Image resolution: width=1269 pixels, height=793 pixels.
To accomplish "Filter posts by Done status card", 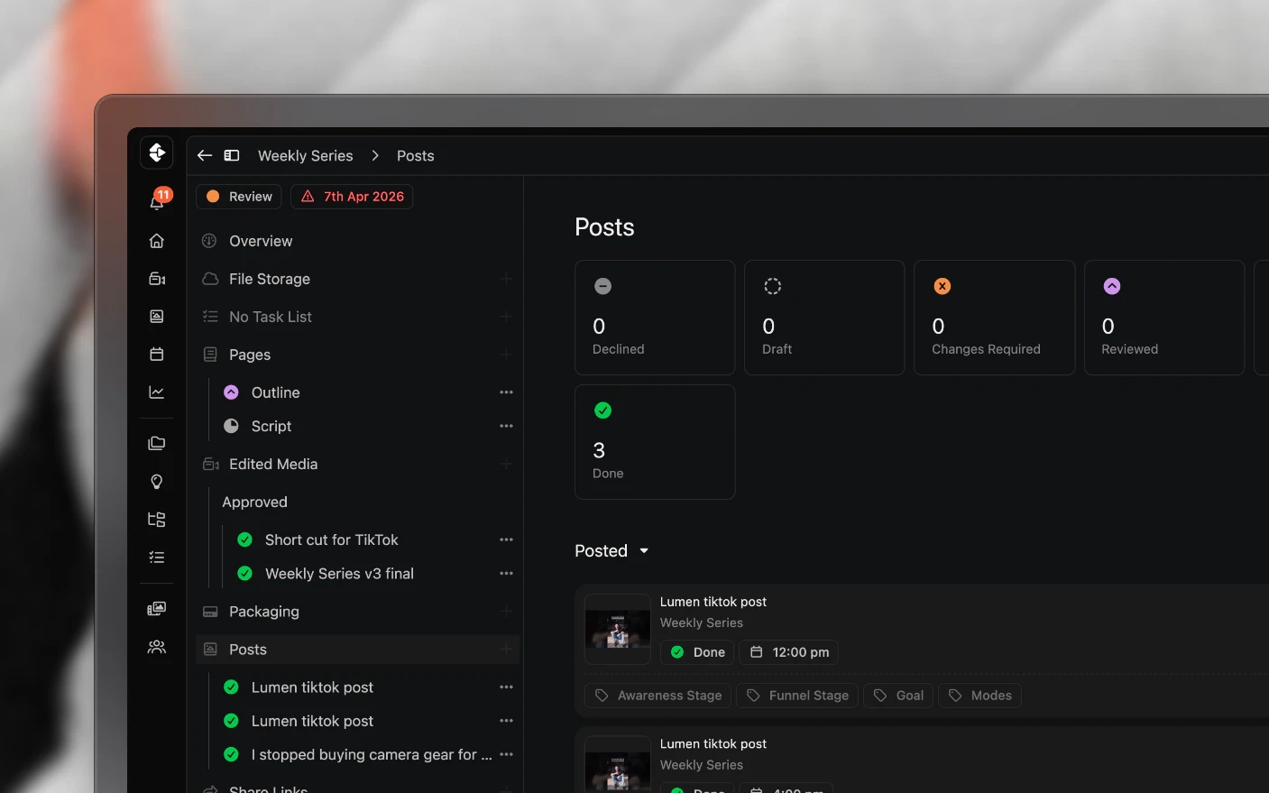I will point(655,442).
